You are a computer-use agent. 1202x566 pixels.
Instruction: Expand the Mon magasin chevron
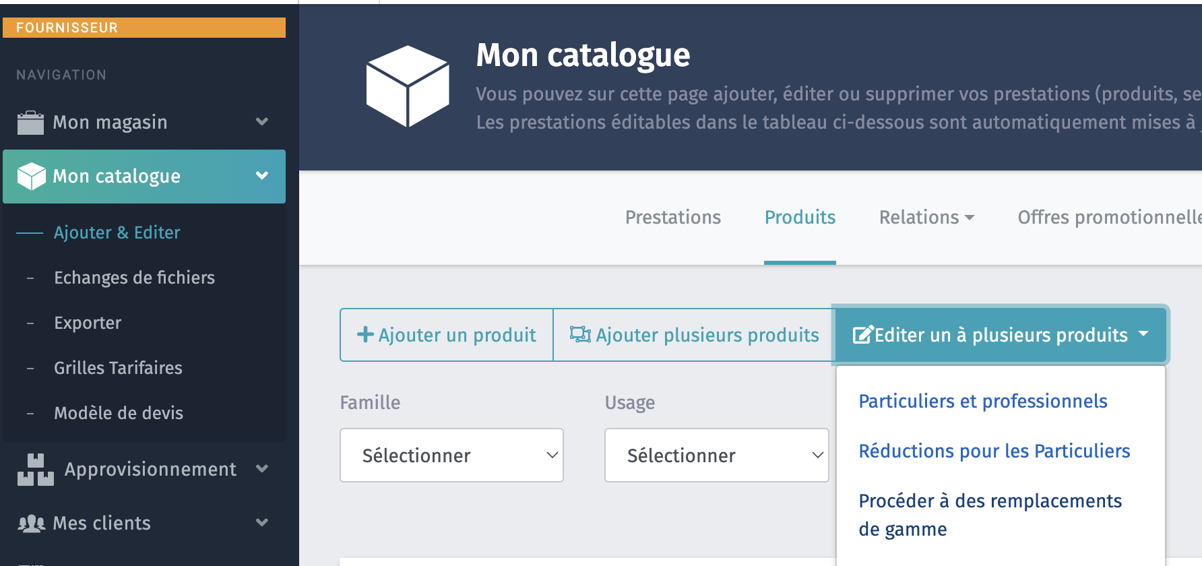pyautogui.click(x=262, y=122)
